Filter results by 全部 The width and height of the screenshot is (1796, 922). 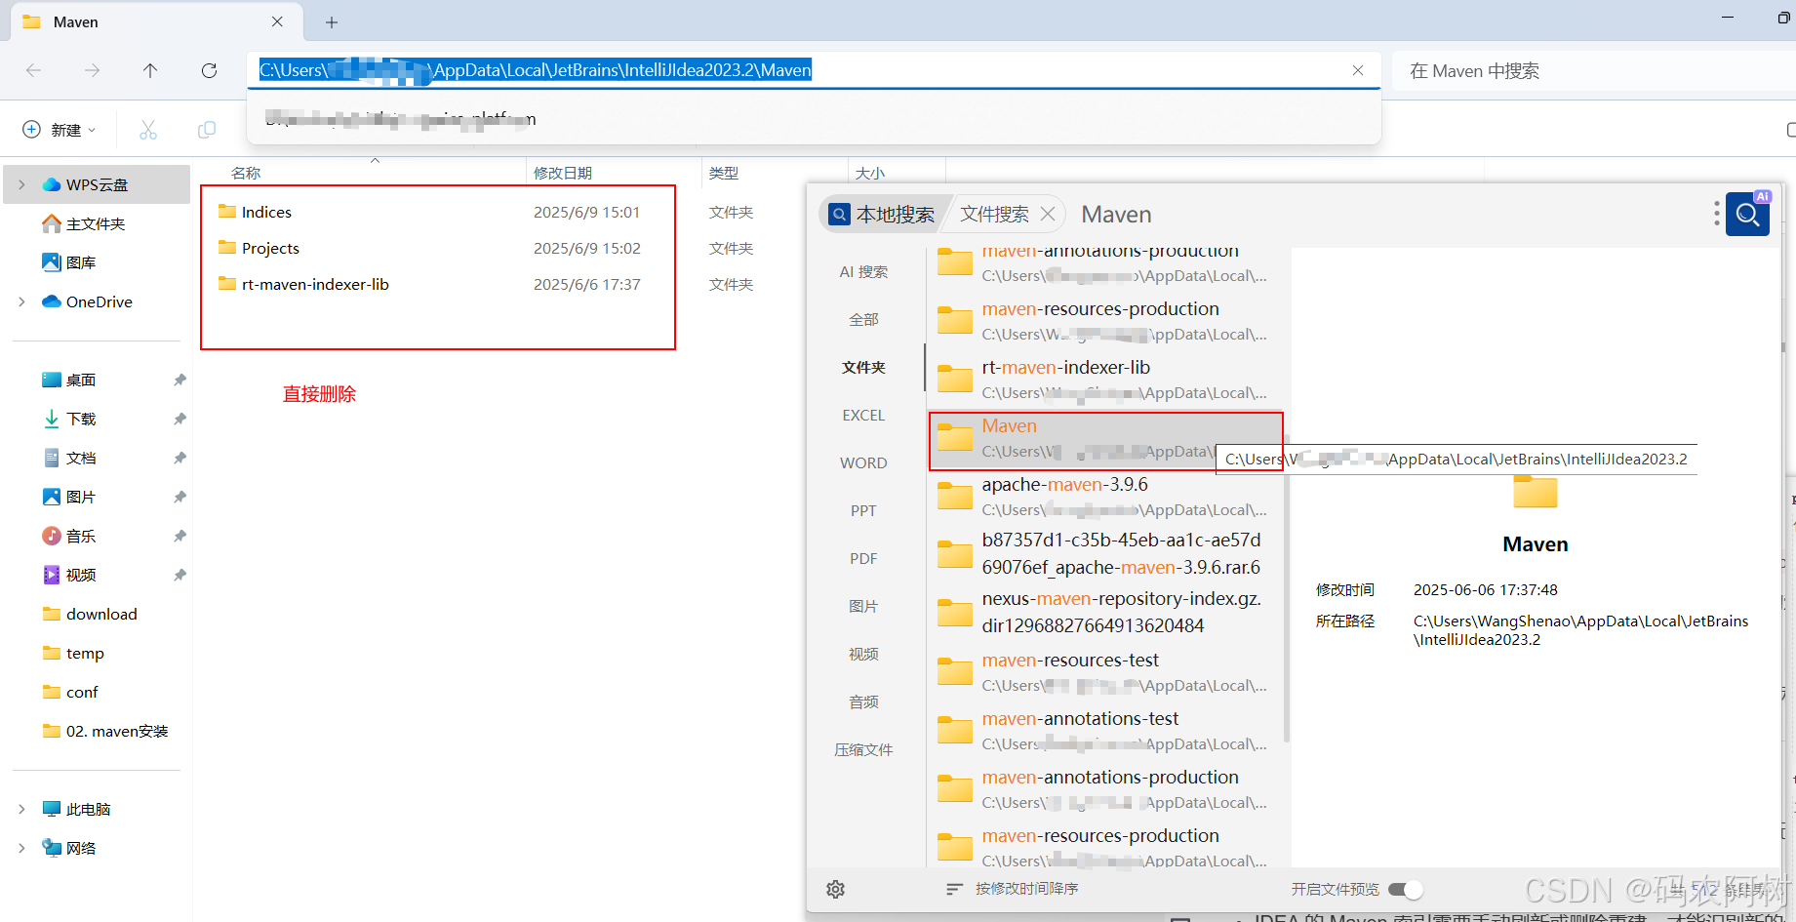coord(863,319)
